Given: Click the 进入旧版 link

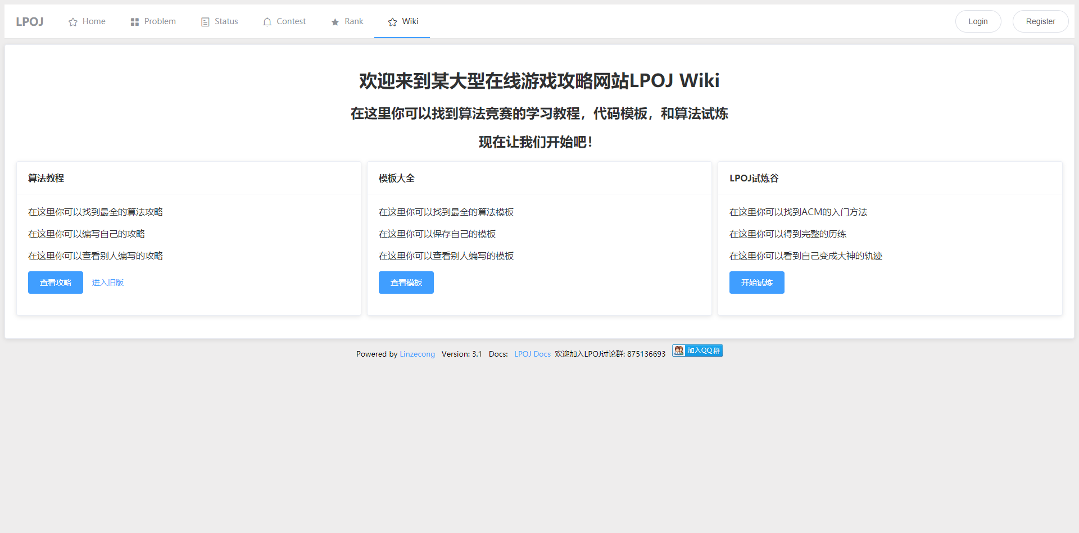Looking at the screenshot, I should (x=107, y=283).
